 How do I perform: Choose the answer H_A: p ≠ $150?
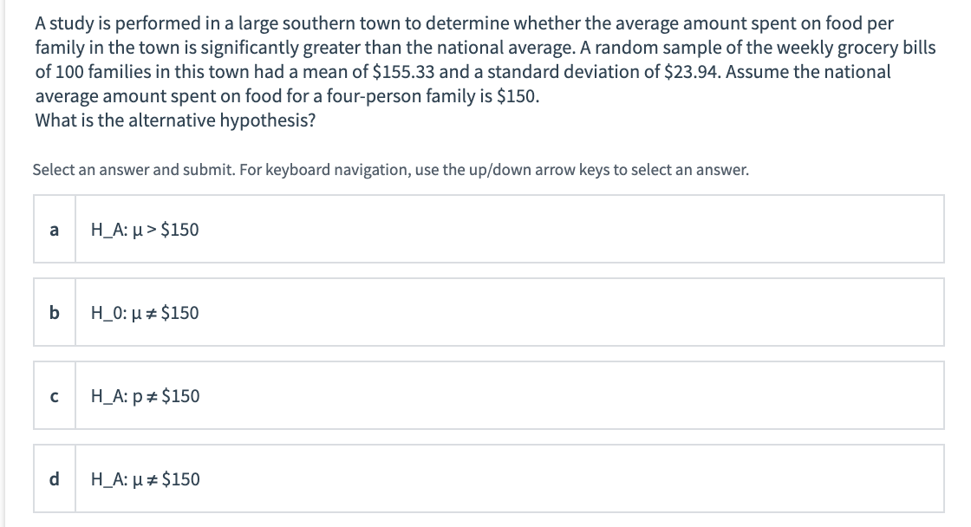(x=146, y=396)
